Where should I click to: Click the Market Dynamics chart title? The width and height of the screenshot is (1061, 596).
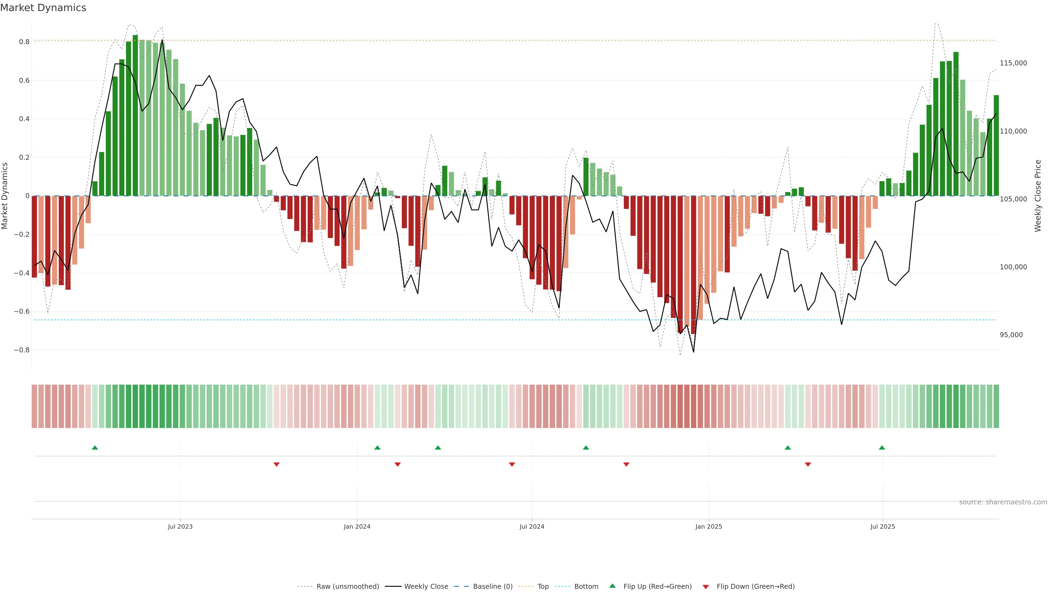(x=43, y=8)
